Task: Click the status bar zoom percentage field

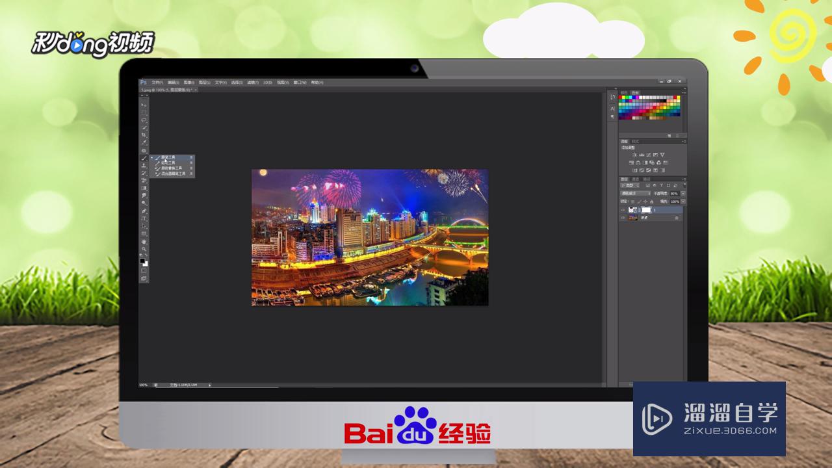Action: [x=144, y=385]
